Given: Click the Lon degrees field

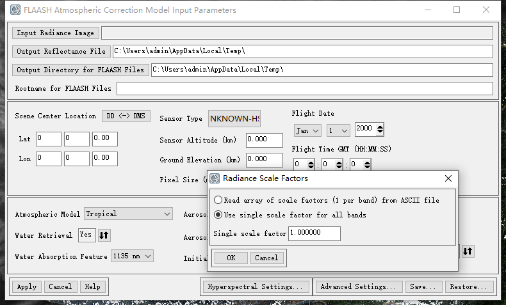Looking at the screenshot, I should point(49,159).
